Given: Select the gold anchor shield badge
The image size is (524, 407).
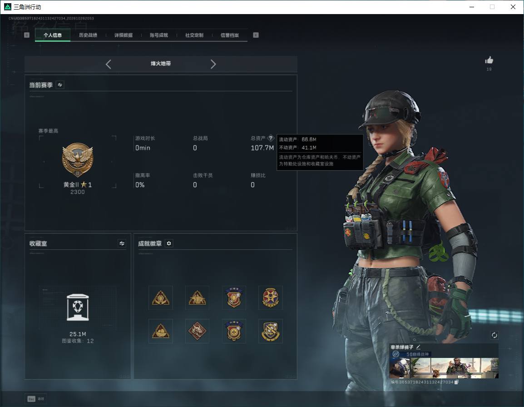Looking at the screenshot, I should click(x=270, y=331).
